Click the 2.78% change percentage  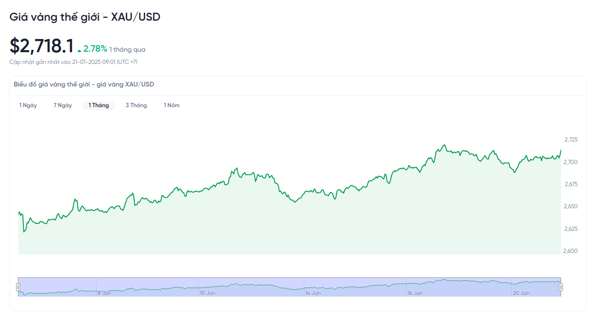point(95,48)
